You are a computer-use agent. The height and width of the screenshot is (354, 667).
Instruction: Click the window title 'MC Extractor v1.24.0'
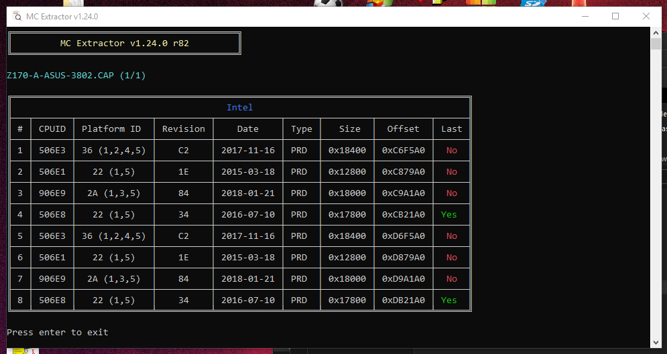pos(62,17)
